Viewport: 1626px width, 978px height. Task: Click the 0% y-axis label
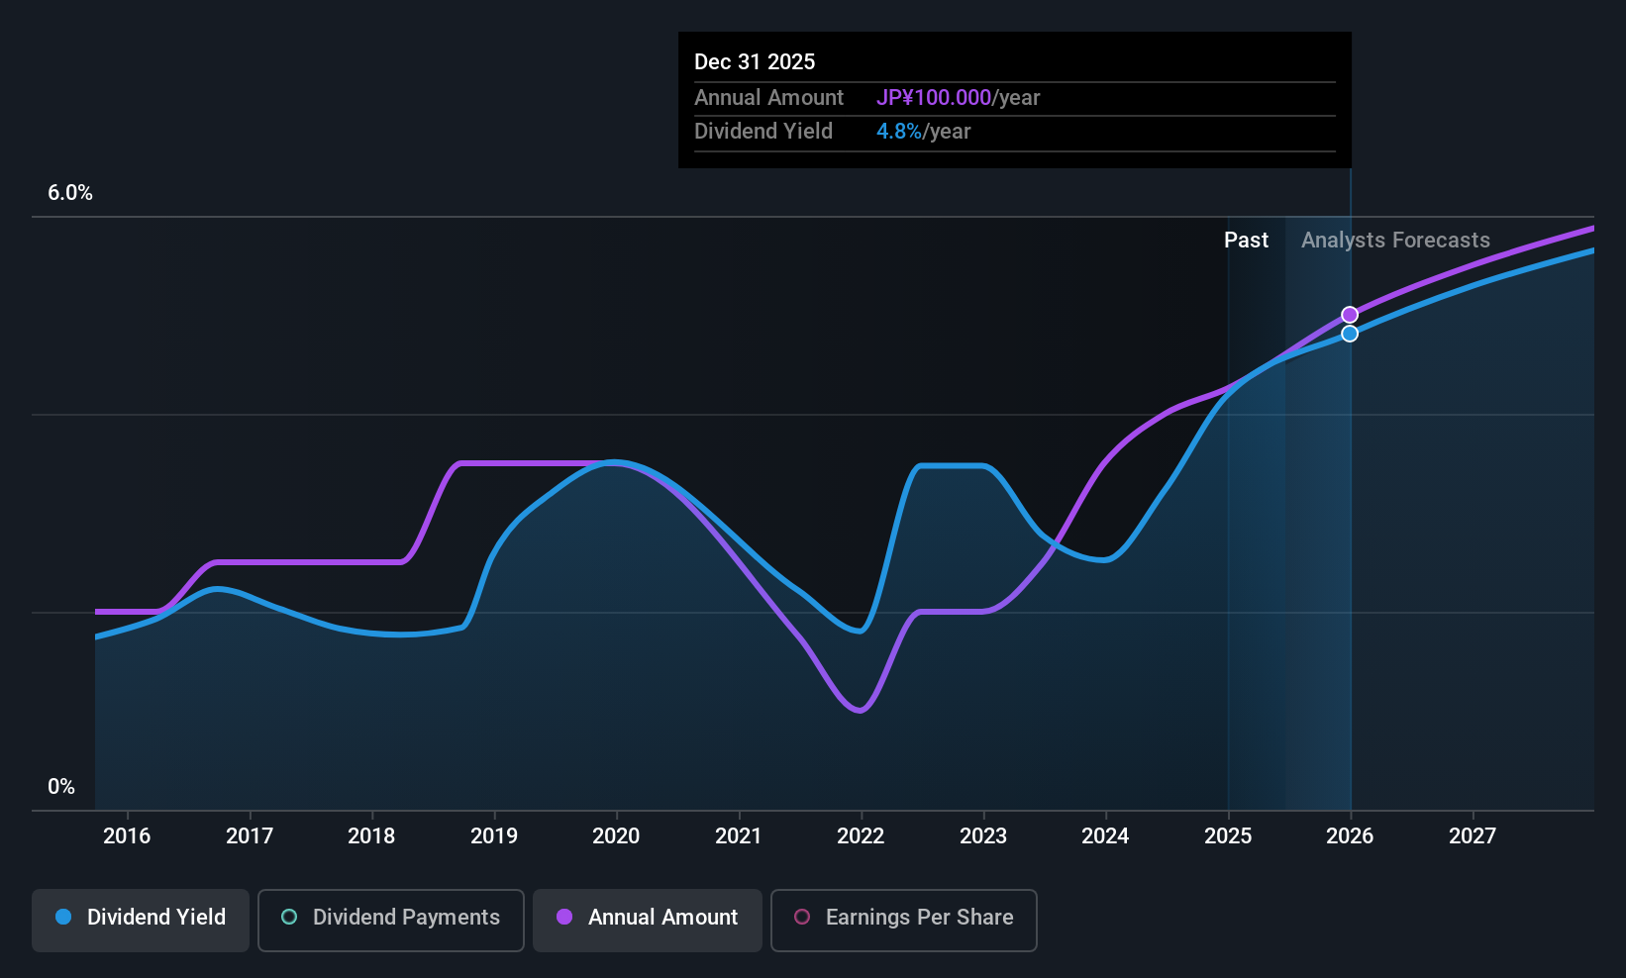[x=61, y=787]
